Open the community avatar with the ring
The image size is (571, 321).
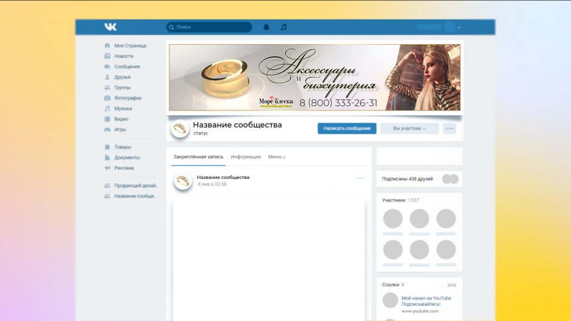180,129
